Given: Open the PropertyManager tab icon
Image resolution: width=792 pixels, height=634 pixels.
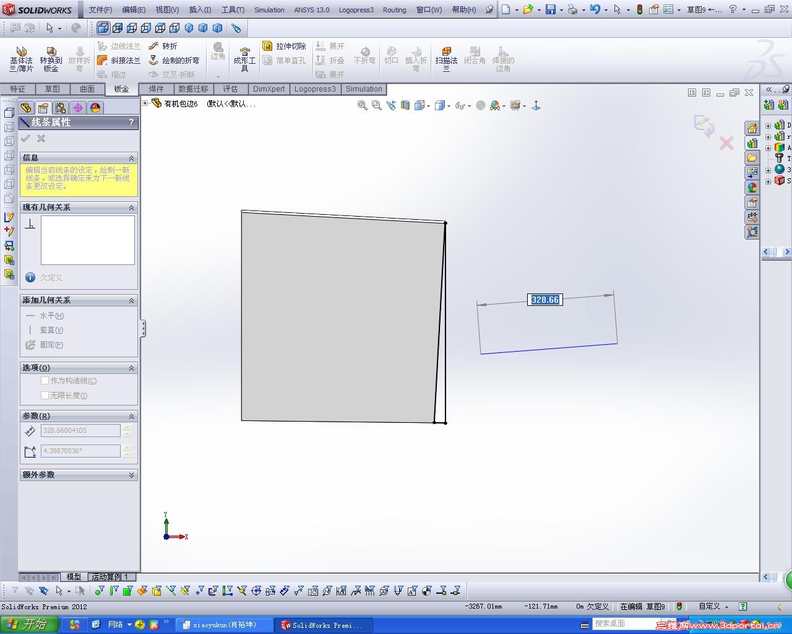Looking at the screenshot, I should [x=43, y=108].
